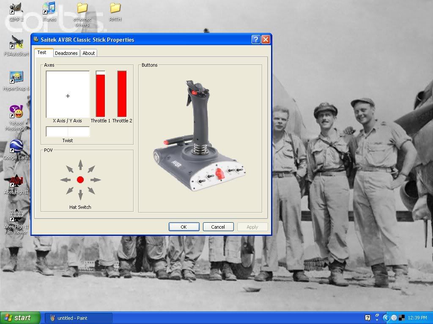Click the 'X Axis / Y Axis' label
Viewport: 433px width, 324px height.
pyautogui.click(x=67, y=121)
